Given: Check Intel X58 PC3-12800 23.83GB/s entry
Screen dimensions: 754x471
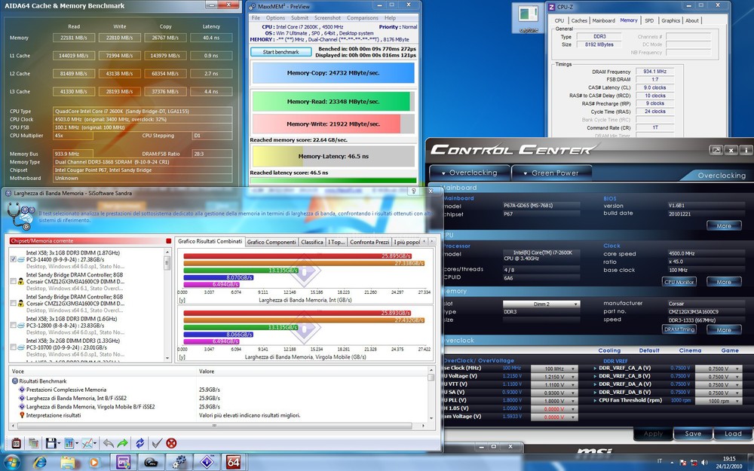Looking at the screenshot, I should click(x=14, y=326).
